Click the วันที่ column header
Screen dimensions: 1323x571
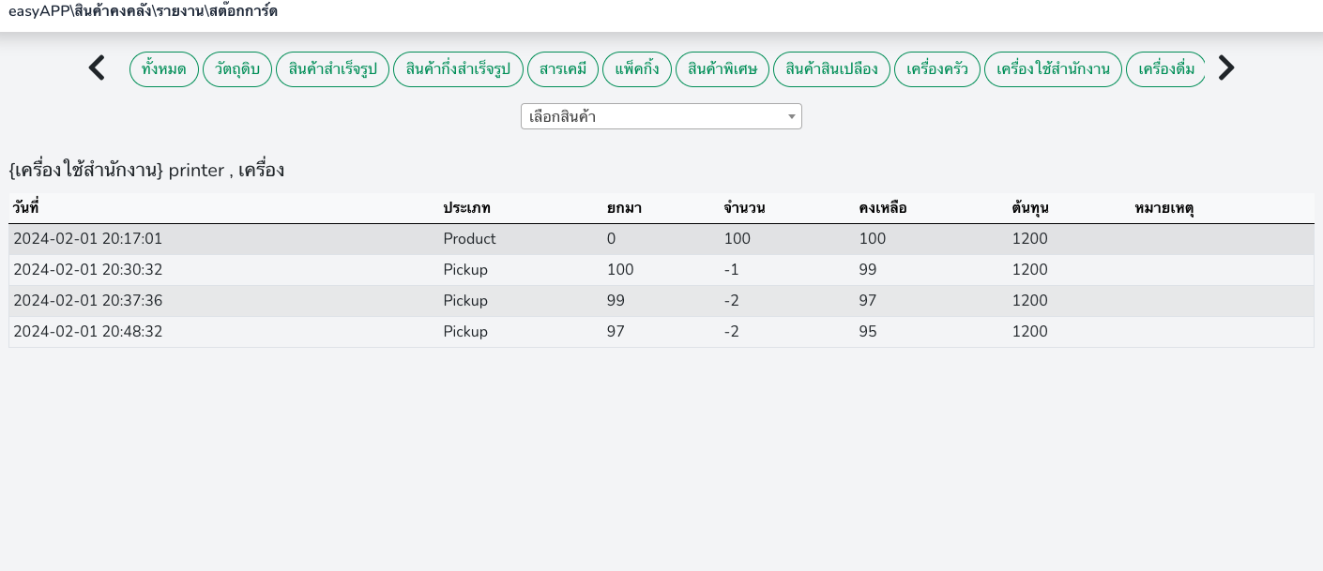coord(26,208)
